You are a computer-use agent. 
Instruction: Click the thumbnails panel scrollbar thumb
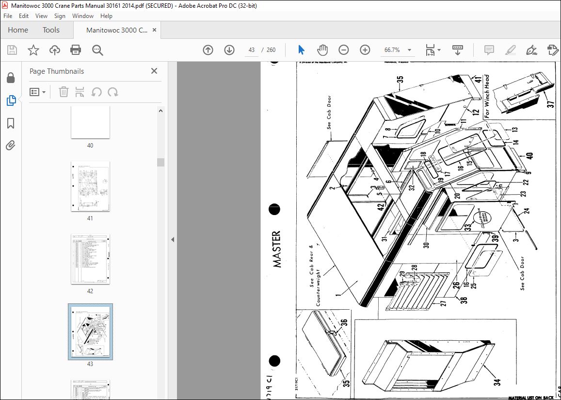pos(160,162)
